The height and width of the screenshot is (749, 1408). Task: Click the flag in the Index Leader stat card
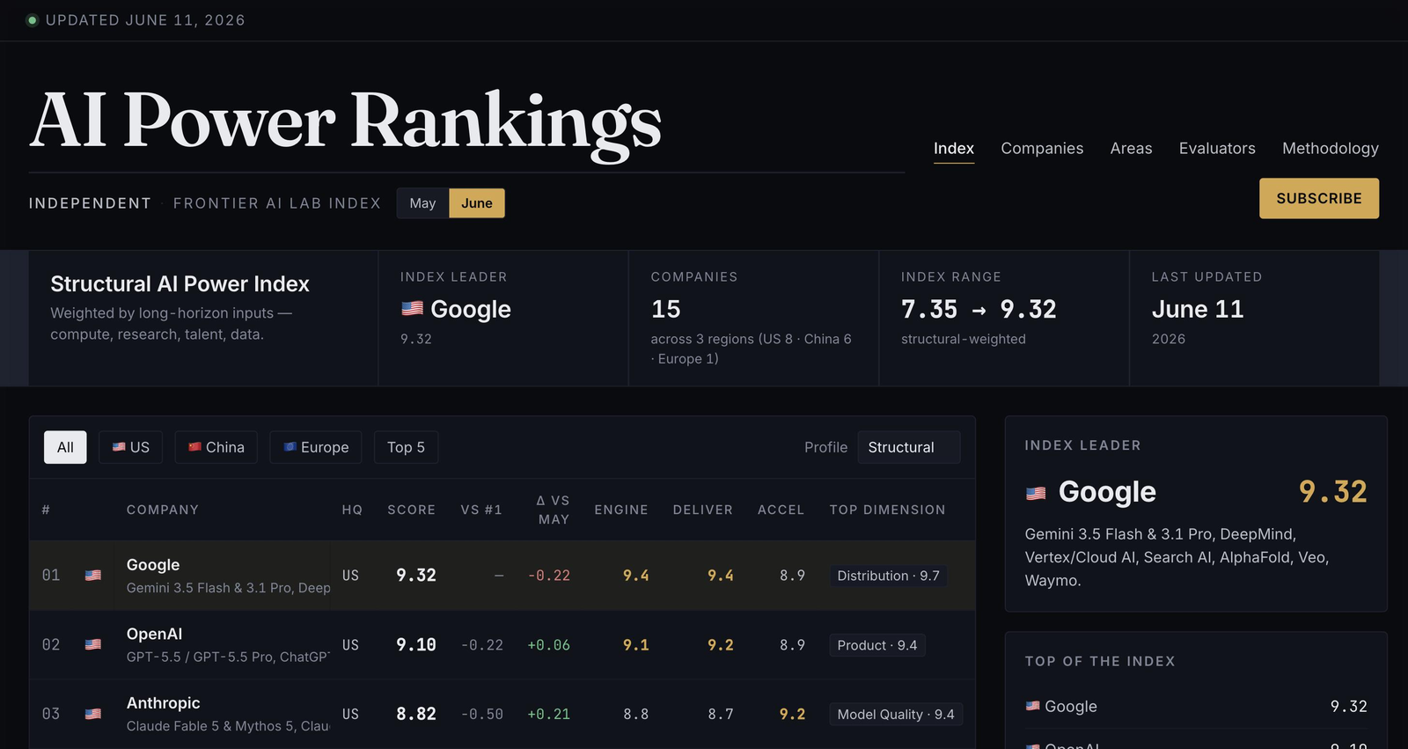pos(412,309)
